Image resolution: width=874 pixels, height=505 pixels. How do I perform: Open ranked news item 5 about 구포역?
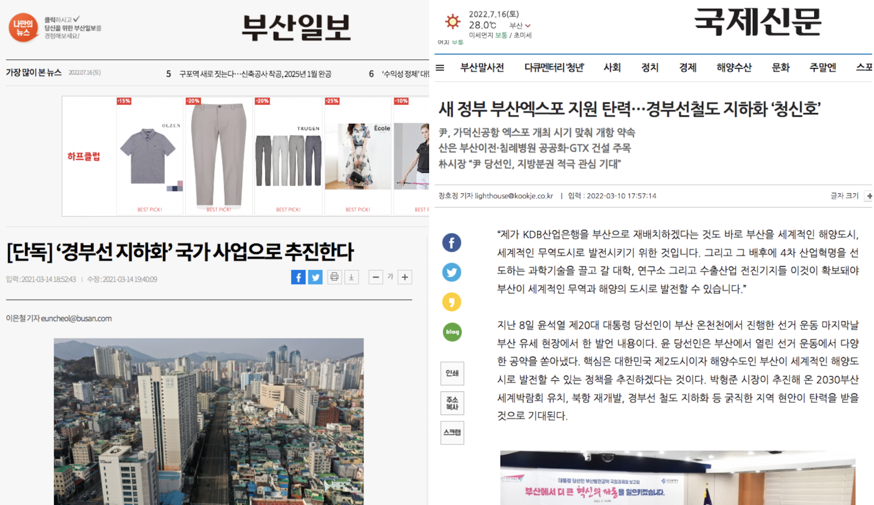coord(255,74)
